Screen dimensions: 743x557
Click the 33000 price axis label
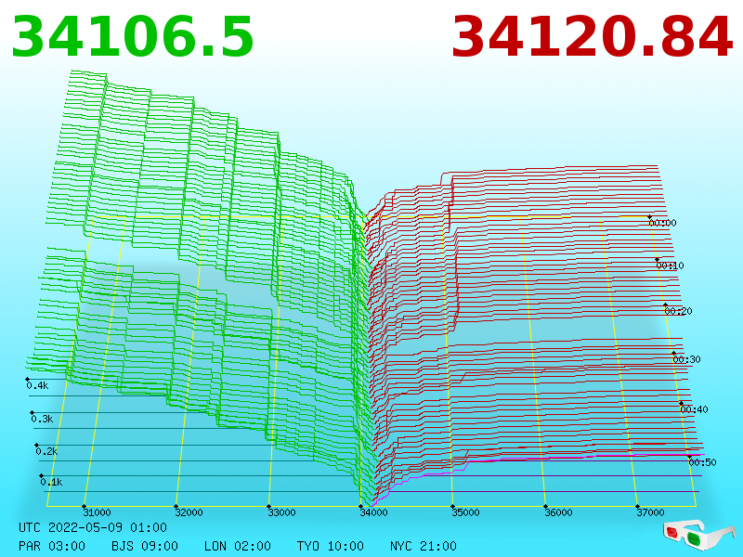(x=281, y=512)
